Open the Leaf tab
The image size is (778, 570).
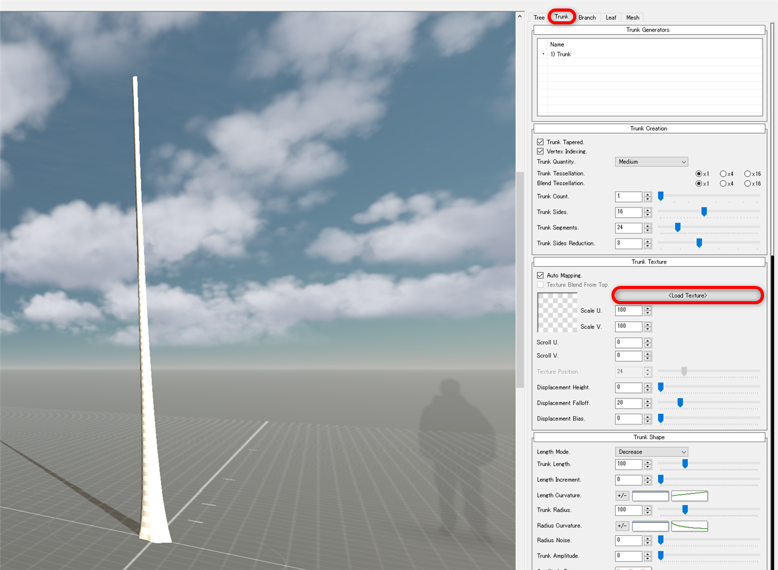(610, 17)
